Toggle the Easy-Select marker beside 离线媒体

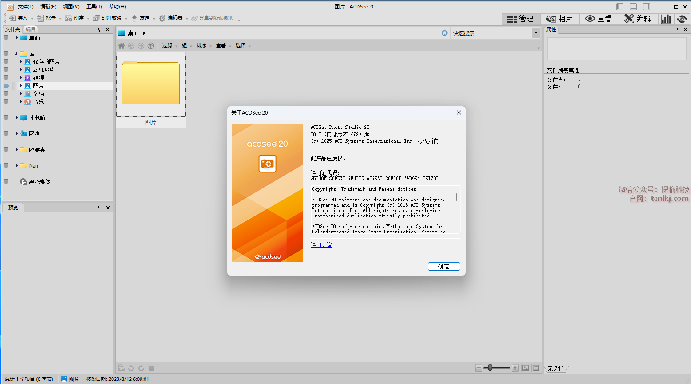click(x=6, y=182)
